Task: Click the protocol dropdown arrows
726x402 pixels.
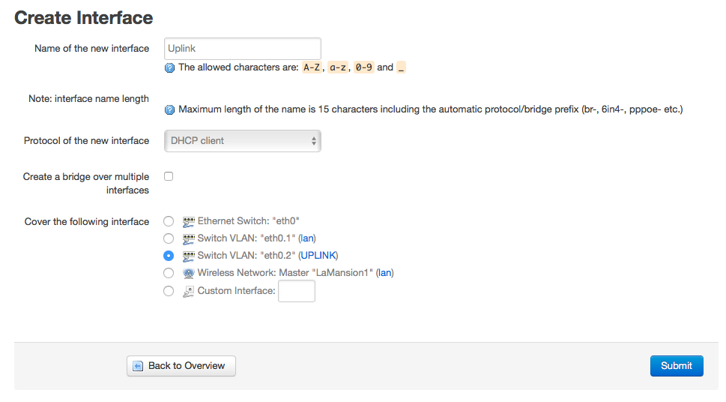Action: [313, 141]
